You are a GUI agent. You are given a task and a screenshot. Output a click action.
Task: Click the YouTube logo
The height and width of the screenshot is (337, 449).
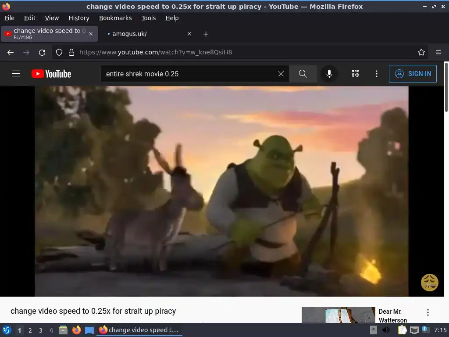pos(51,74)
